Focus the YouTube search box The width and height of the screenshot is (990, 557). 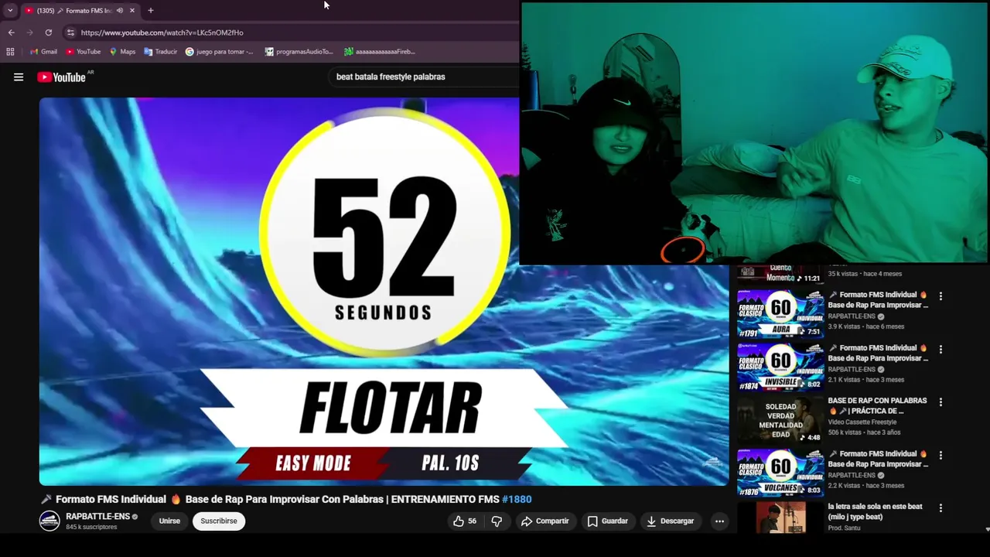pos(425,77)
